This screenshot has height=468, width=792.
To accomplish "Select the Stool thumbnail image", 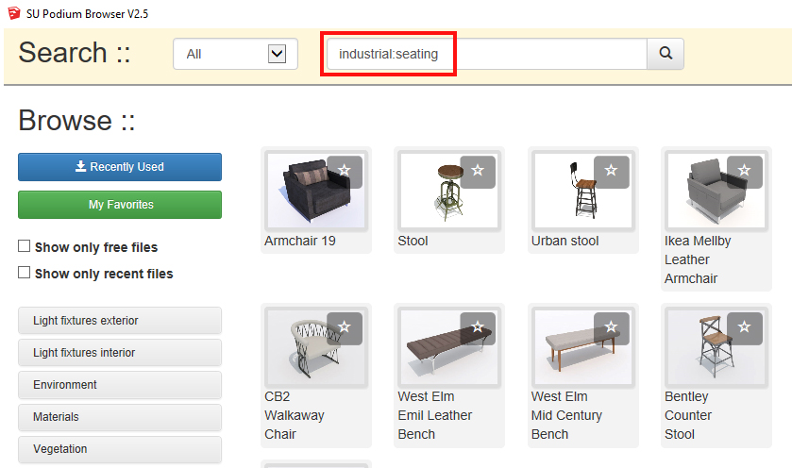I will (x=449, y=191).
